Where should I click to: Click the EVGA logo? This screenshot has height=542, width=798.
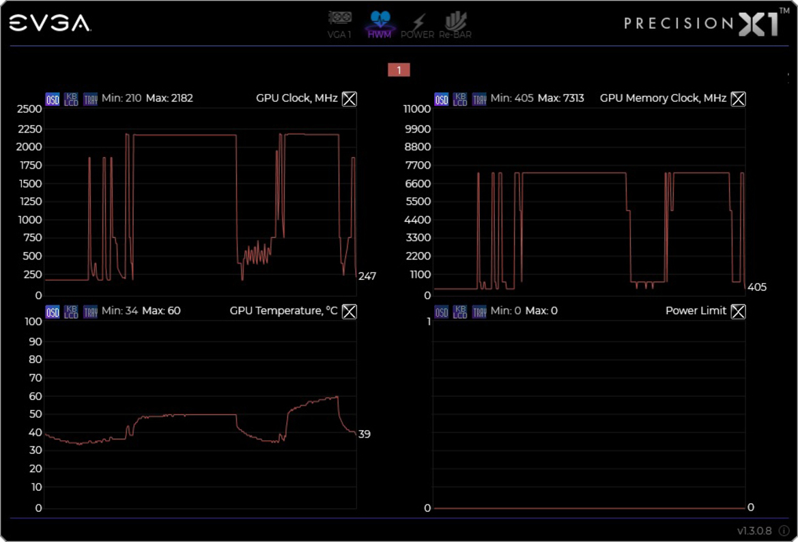point(50,23)
